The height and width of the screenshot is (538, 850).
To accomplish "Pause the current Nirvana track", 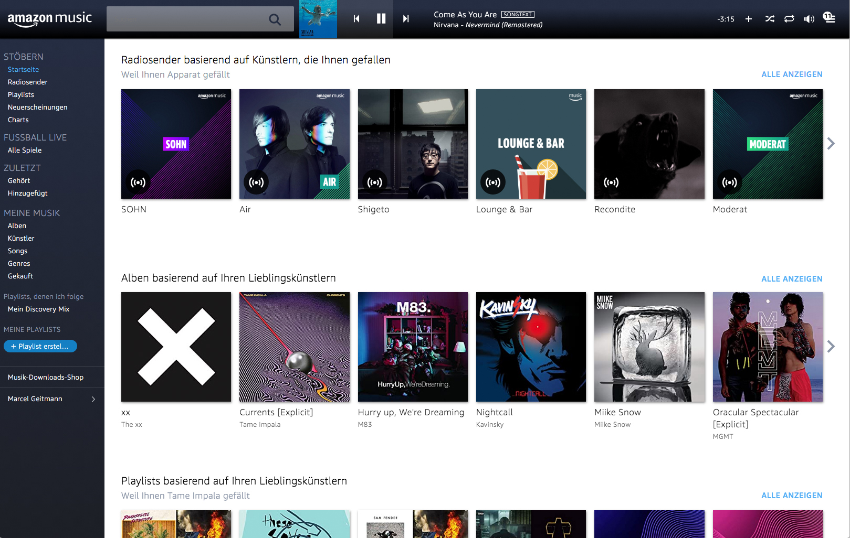I will point(381,18).
